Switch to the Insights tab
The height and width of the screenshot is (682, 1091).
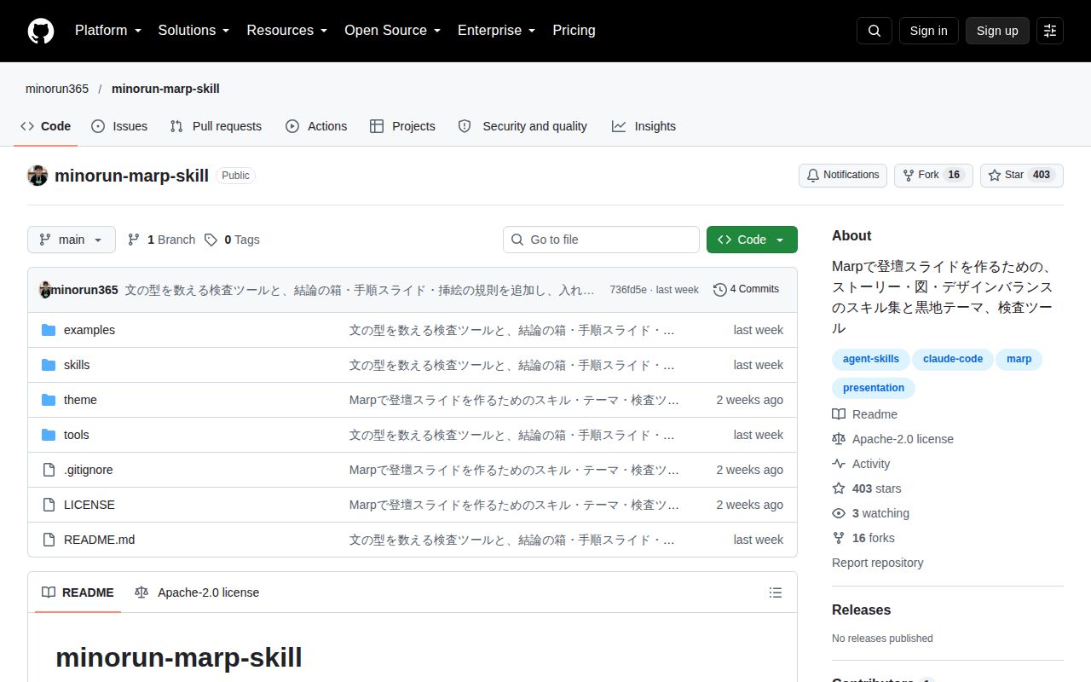click(x=644, y=126)
